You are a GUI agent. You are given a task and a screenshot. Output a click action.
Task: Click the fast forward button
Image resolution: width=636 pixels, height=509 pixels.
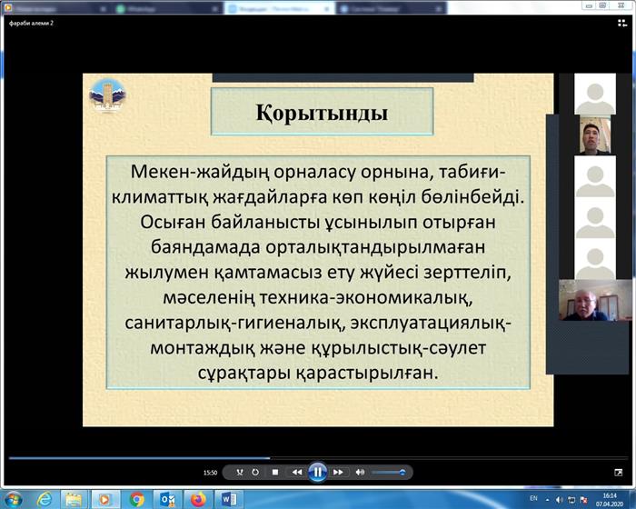pyautogui.click(x=338, y=473)
